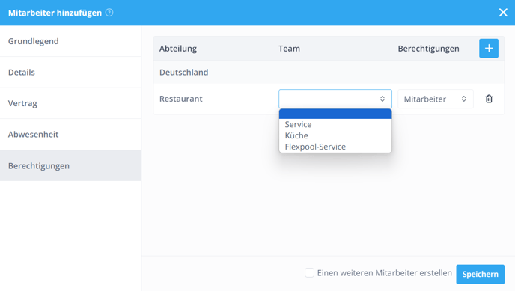The height and width of the screenshot is (291, 515).
Task: Click the Team column header
Action: coord(290,49)
